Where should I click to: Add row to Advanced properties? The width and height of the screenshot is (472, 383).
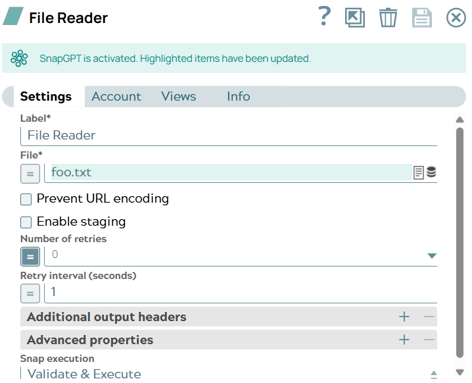(x=404, y=340)
